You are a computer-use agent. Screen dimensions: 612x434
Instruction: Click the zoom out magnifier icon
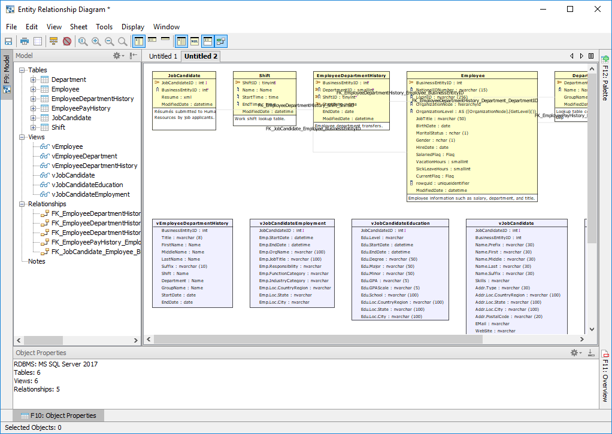(110, 41)
